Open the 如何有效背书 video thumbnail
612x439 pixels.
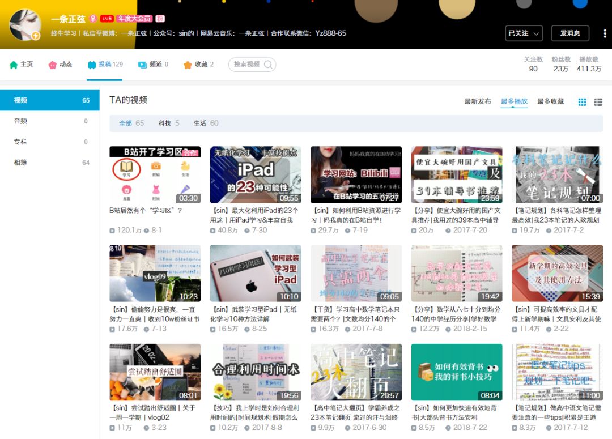pos(457,372)
